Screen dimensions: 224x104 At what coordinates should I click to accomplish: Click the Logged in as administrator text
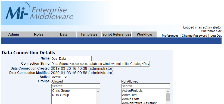[203, 27]
